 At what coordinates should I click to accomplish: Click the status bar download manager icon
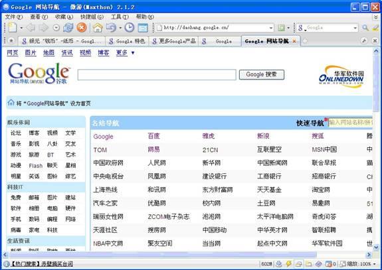[x=278, y=264]
